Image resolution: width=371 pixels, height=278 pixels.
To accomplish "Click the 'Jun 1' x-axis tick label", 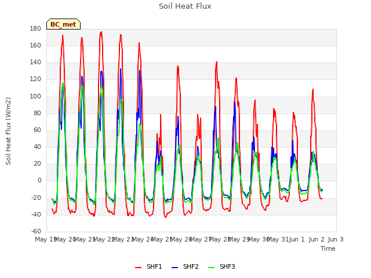I will coord(297,239).
